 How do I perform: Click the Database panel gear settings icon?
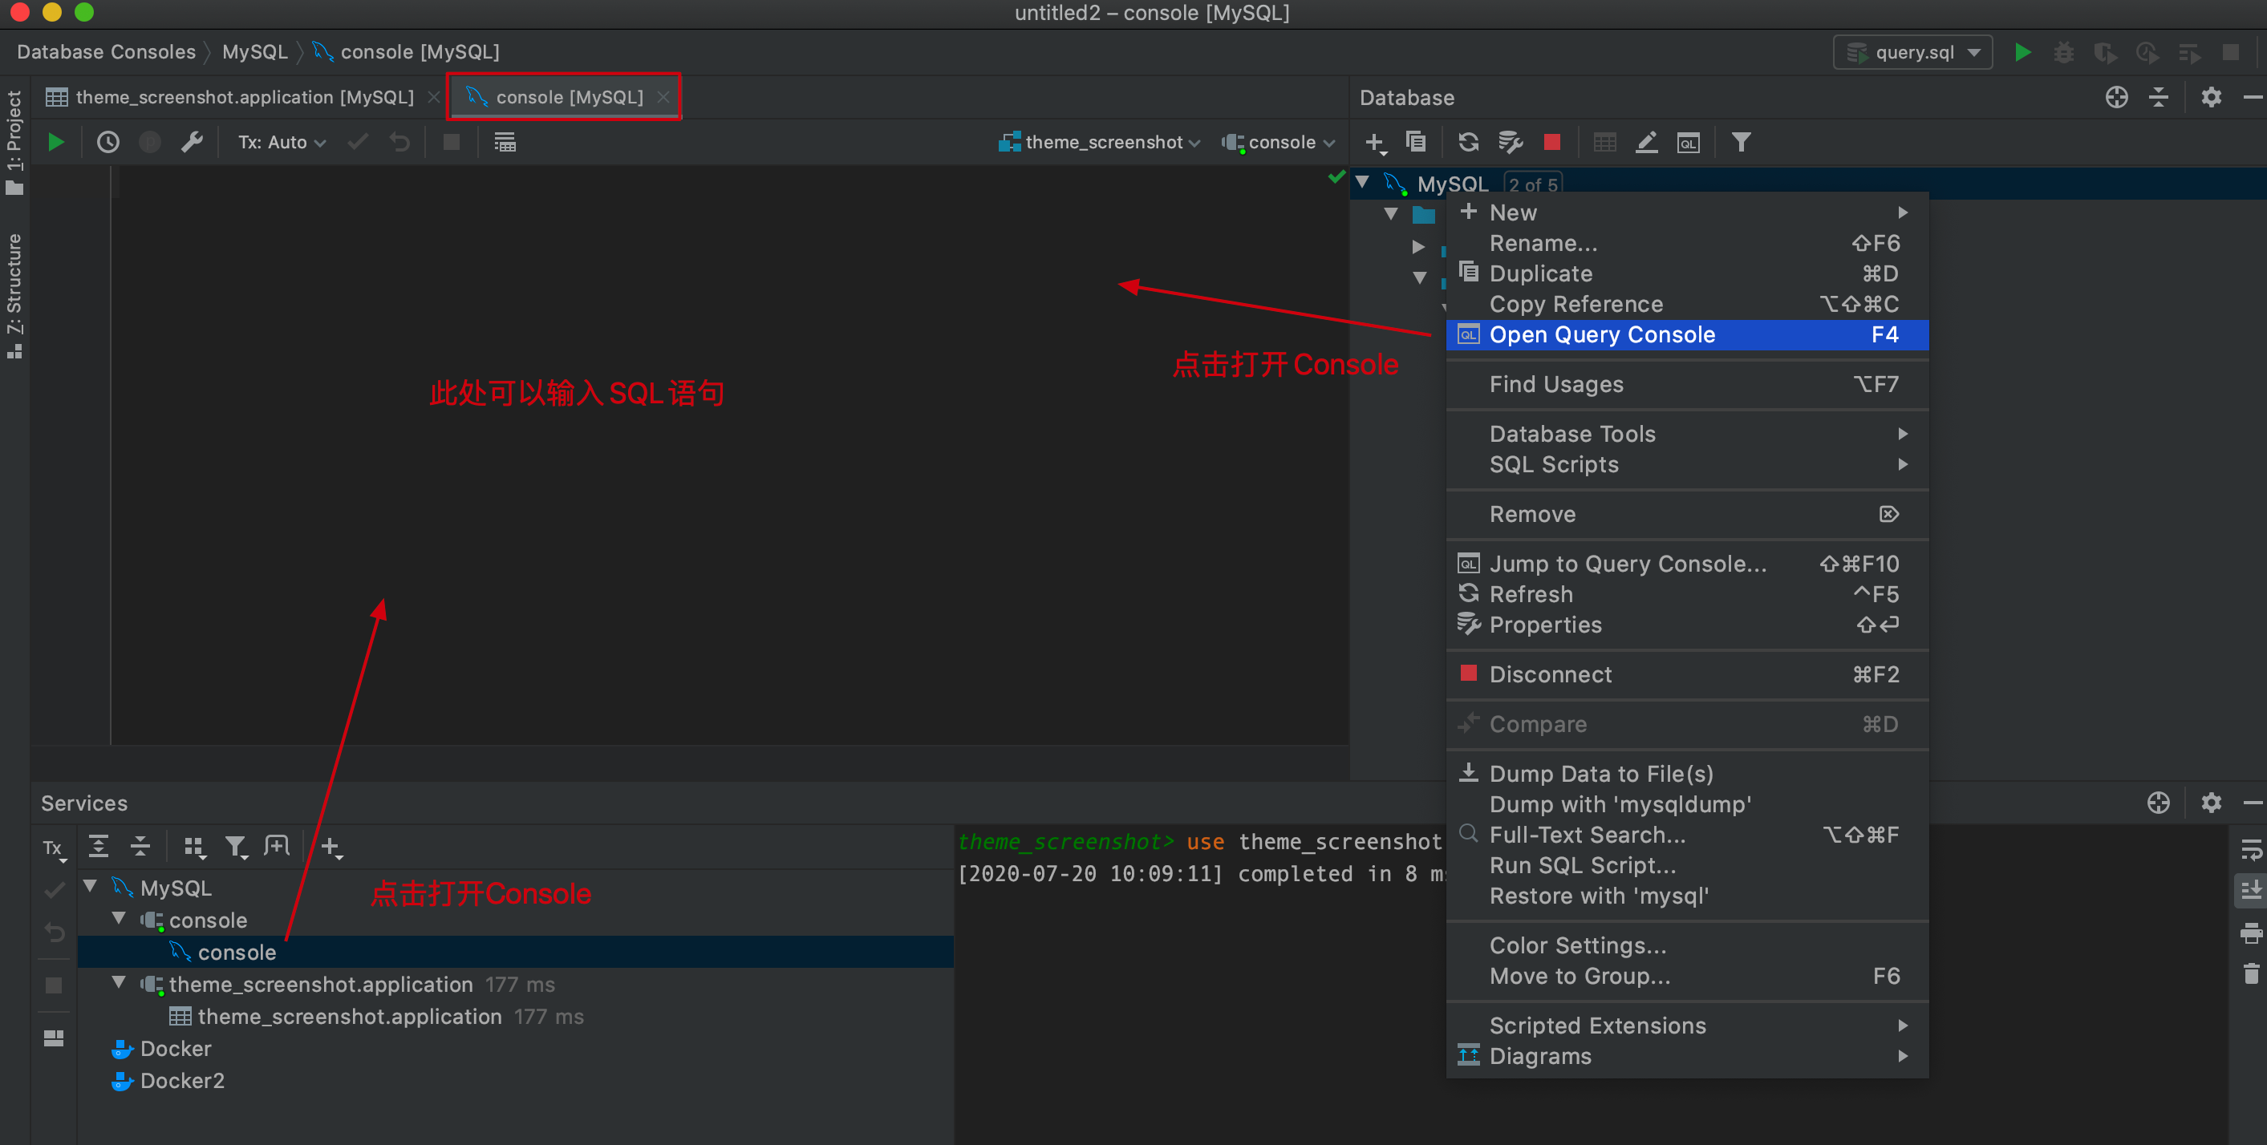[x=2212, y=98]
